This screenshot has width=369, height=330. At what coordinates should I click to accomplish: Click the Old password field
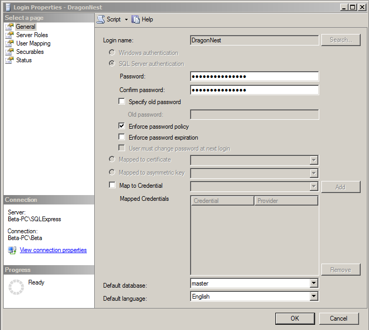tap(254, 115)
